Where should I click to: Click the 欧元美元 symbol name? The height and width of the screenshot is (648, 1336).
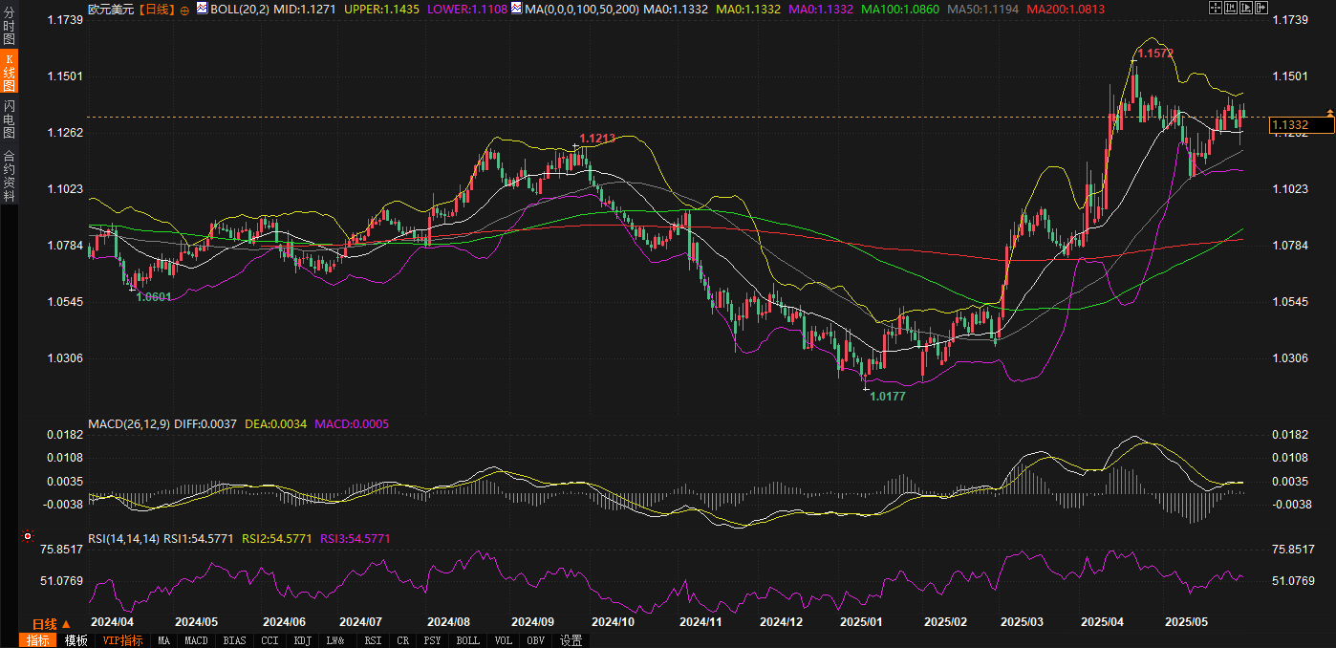pos(111,10)
